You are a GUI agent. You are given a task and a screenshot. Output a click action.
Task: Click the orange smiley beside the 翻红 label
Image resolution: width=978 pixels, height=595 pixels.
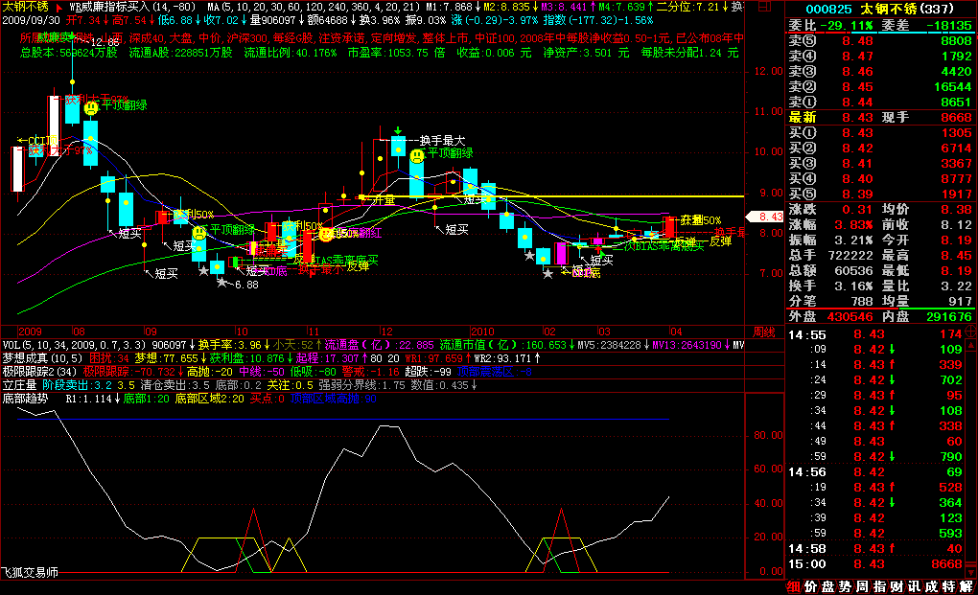pos(326,233)
